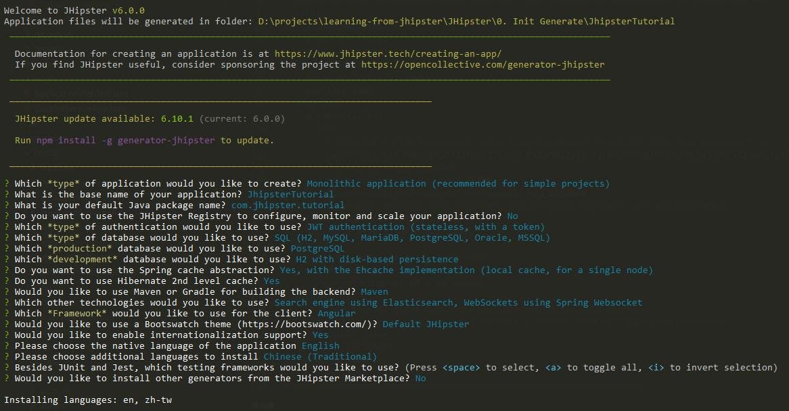Select the English native language answer
789x411 pixels.
click(321, 345)
